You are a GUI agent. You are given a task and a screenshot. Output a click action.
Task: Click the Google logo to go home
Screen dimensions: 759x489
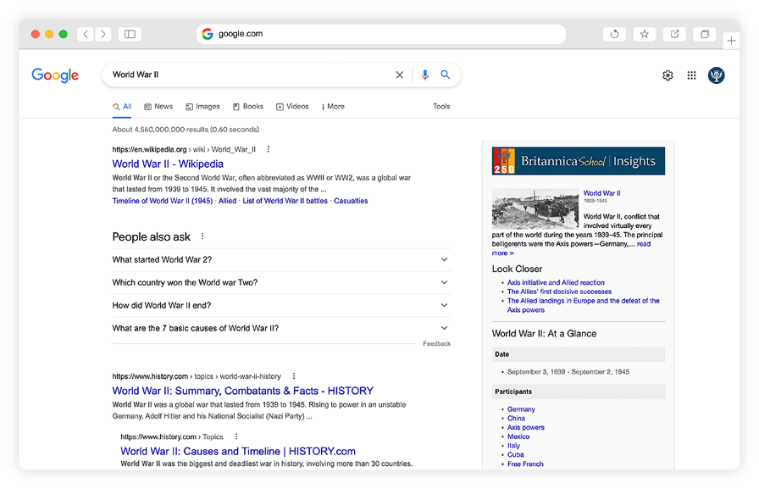[x=55, y=75]
